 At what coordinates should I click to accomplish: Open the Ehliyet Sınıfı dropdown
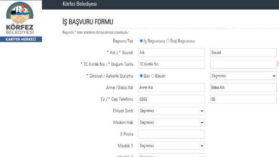tap(171, 111)
